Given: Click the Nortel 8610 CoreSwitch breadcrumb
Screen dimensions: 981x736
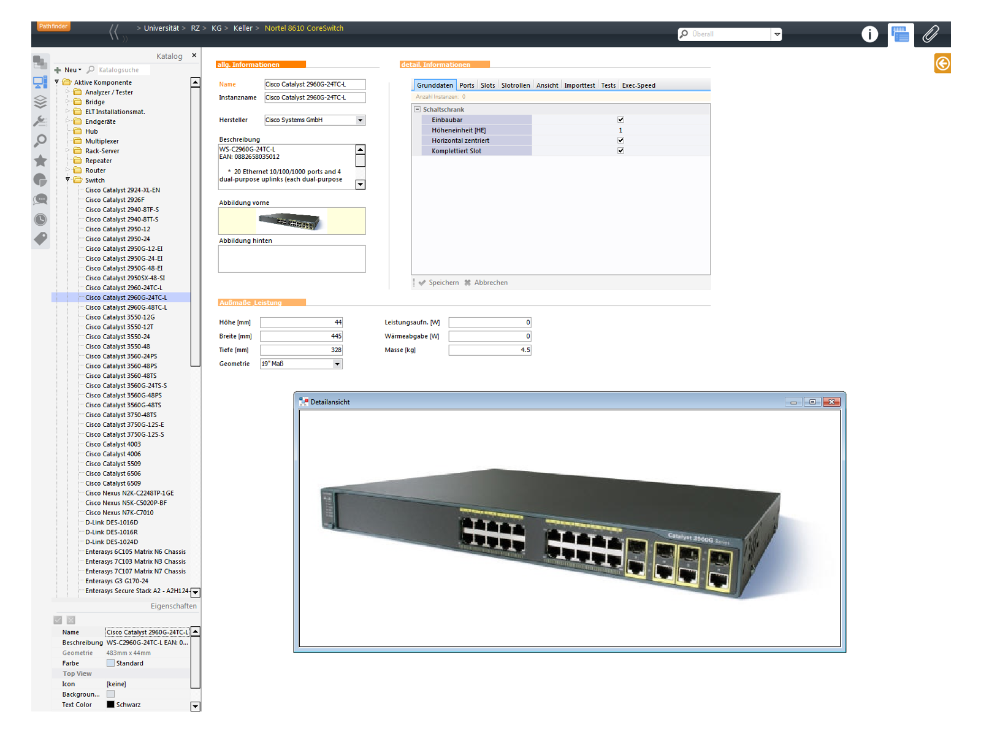Looking at the screenshot, I should 304,28.
